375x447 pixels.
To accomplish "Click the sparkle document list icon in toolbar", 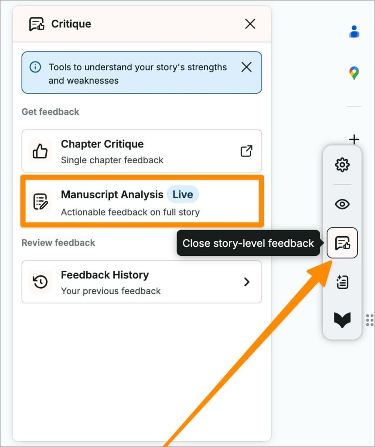I will 342,282.
